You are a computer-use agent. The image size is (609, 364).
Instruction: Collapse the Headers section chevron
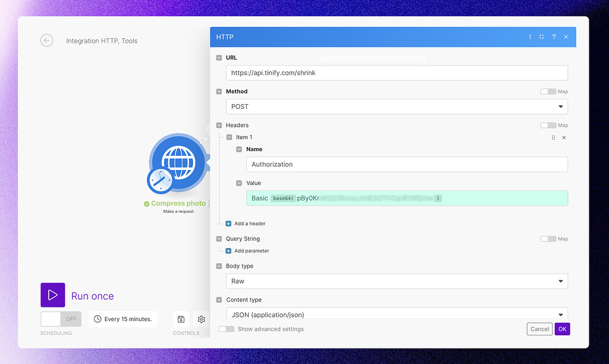[220, 125]
